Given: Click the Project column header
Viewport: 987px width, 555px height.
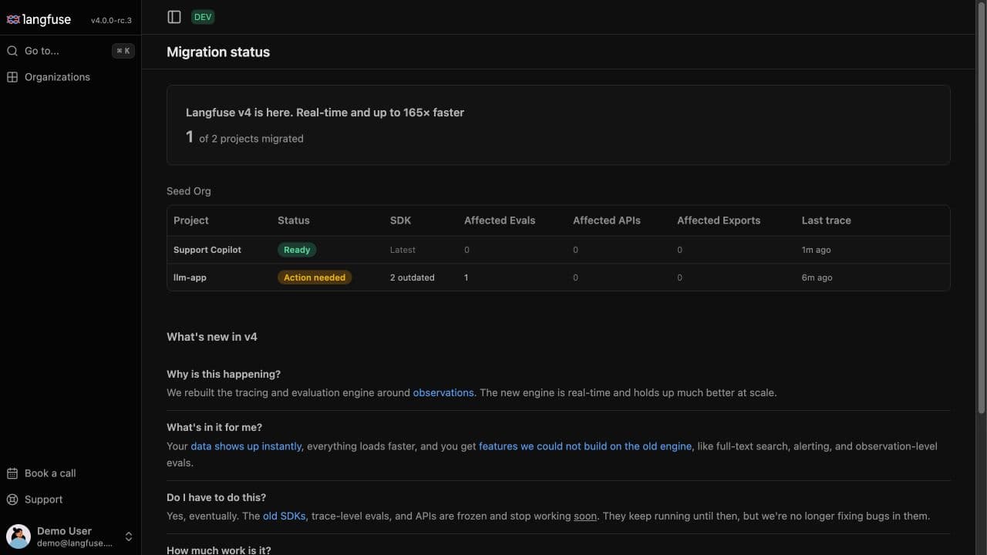Looking at the screenshot, I should point(191,220).
